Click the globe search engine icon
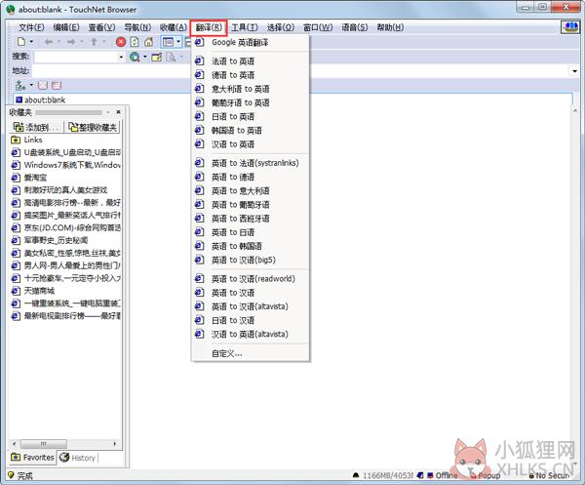The image size is (585, 485). (x=135, y=57)
